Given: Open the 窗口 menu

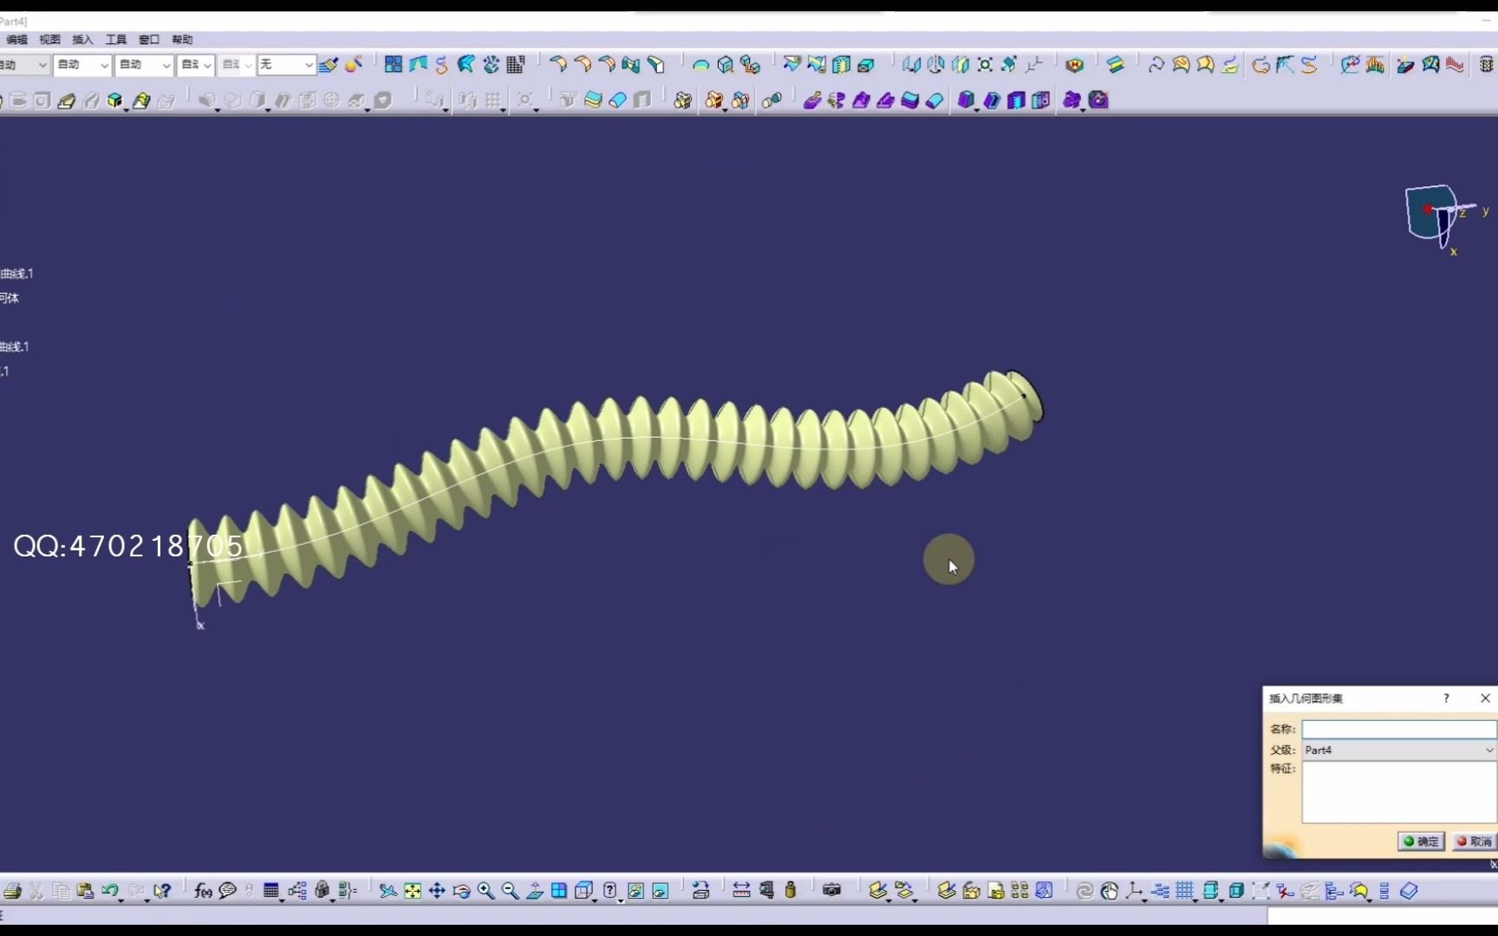Looking at the screenshot, I should click(x=149, y=40).
